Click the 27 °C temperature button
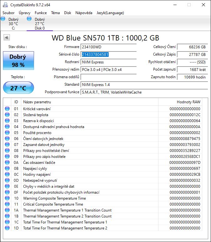211x242 pixels. (x=18, y=88)
